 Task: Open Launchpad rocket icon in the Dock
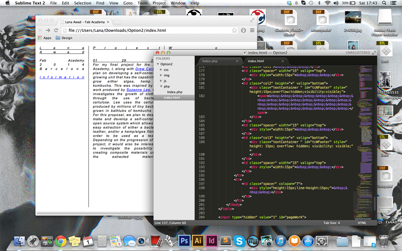pyautogui.click(x=33, y=241)
